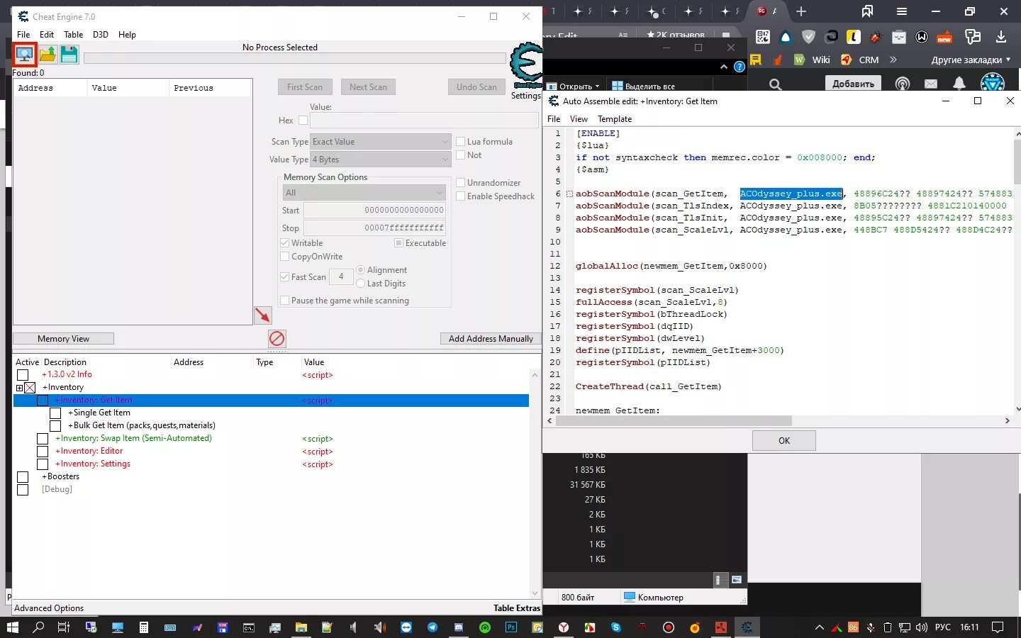Open Auto Assemble Template menu
1021x638 pixels.
(615, 119)
